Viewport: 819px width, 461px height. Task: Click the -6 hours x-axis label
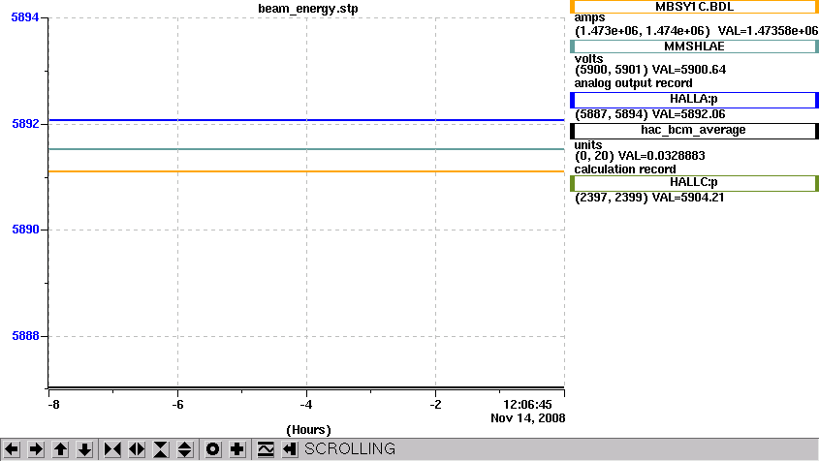177,405
